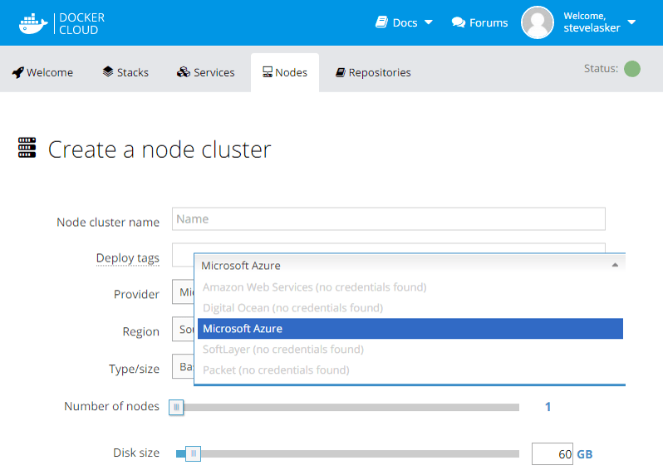Click Welcome, stevelasker account text

point(592,22)
